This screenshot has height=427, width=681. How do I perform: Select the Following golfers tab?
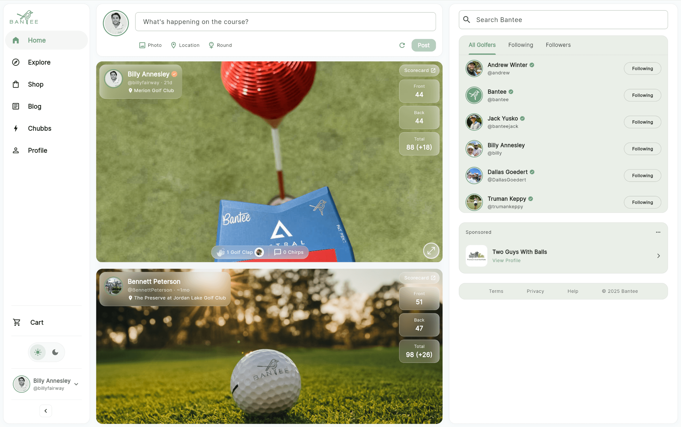(x=520, y=45)
